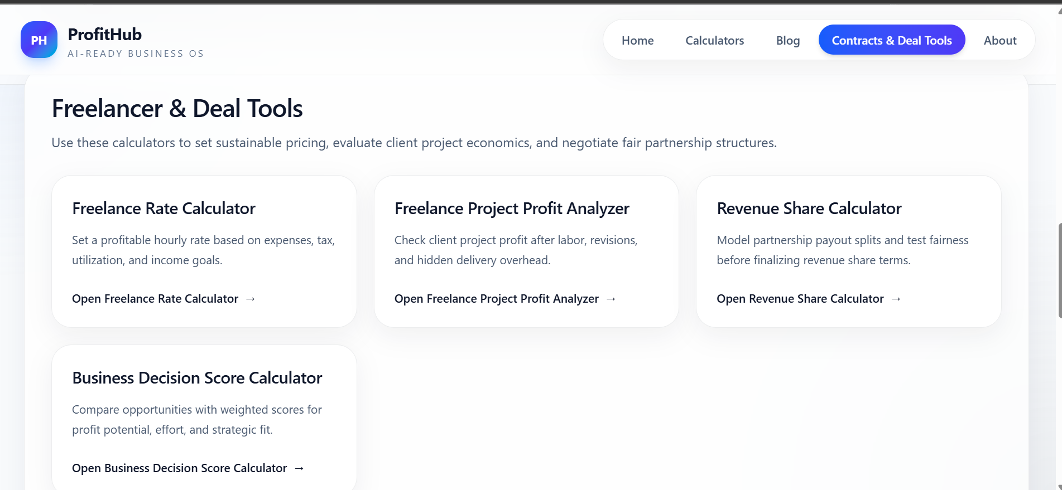Select the Freelance Rate Calculator card title
This screenshot has width=1062, height=490.
pyautogui.click(x=164, y=208)
